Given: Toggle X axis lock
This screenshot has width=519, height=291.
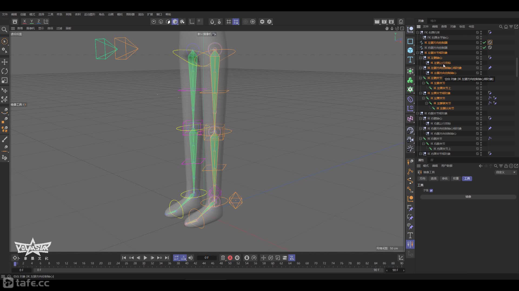Looking at the screenshot, I should point(25,22).
